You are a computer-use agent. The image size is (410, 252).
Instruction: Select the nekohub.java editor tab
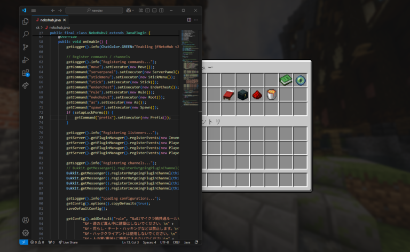pyautogui.click(x=53, y=20)
